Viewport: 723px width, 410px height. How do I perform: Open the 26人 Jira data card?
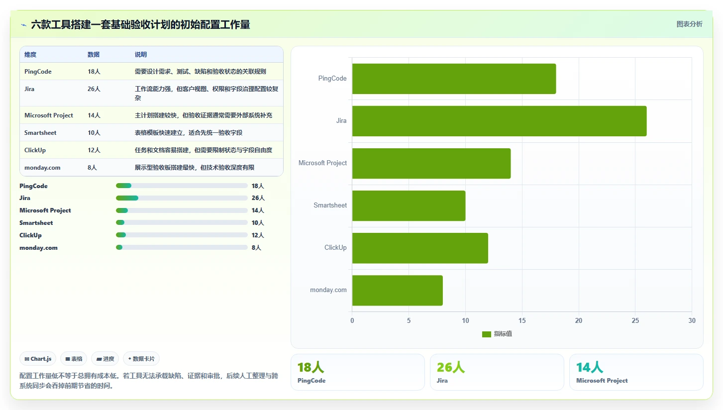tap(497, 372)
